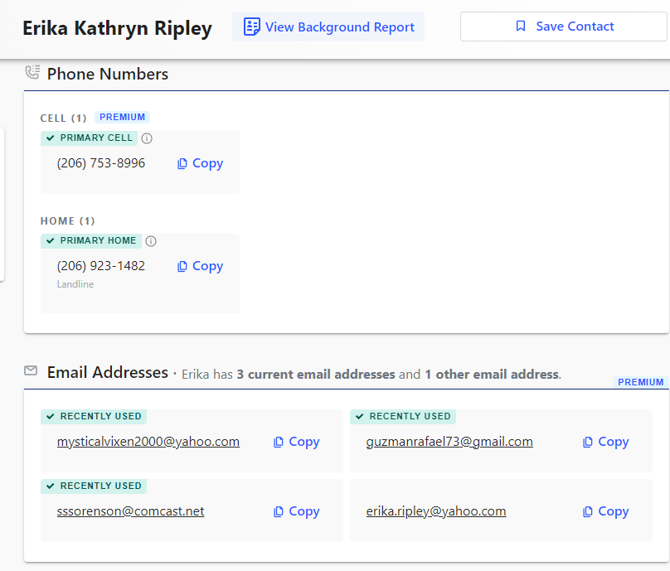
Task: Copy the erika.ripley@yahoo.com address
Action: 605,511
